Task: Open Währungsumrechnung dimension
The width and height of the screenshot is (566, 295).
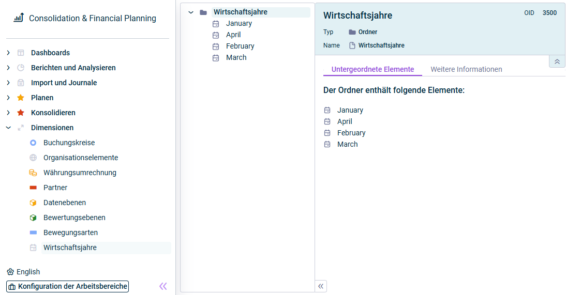Action: pyautogui.click(x=80, y=173)
